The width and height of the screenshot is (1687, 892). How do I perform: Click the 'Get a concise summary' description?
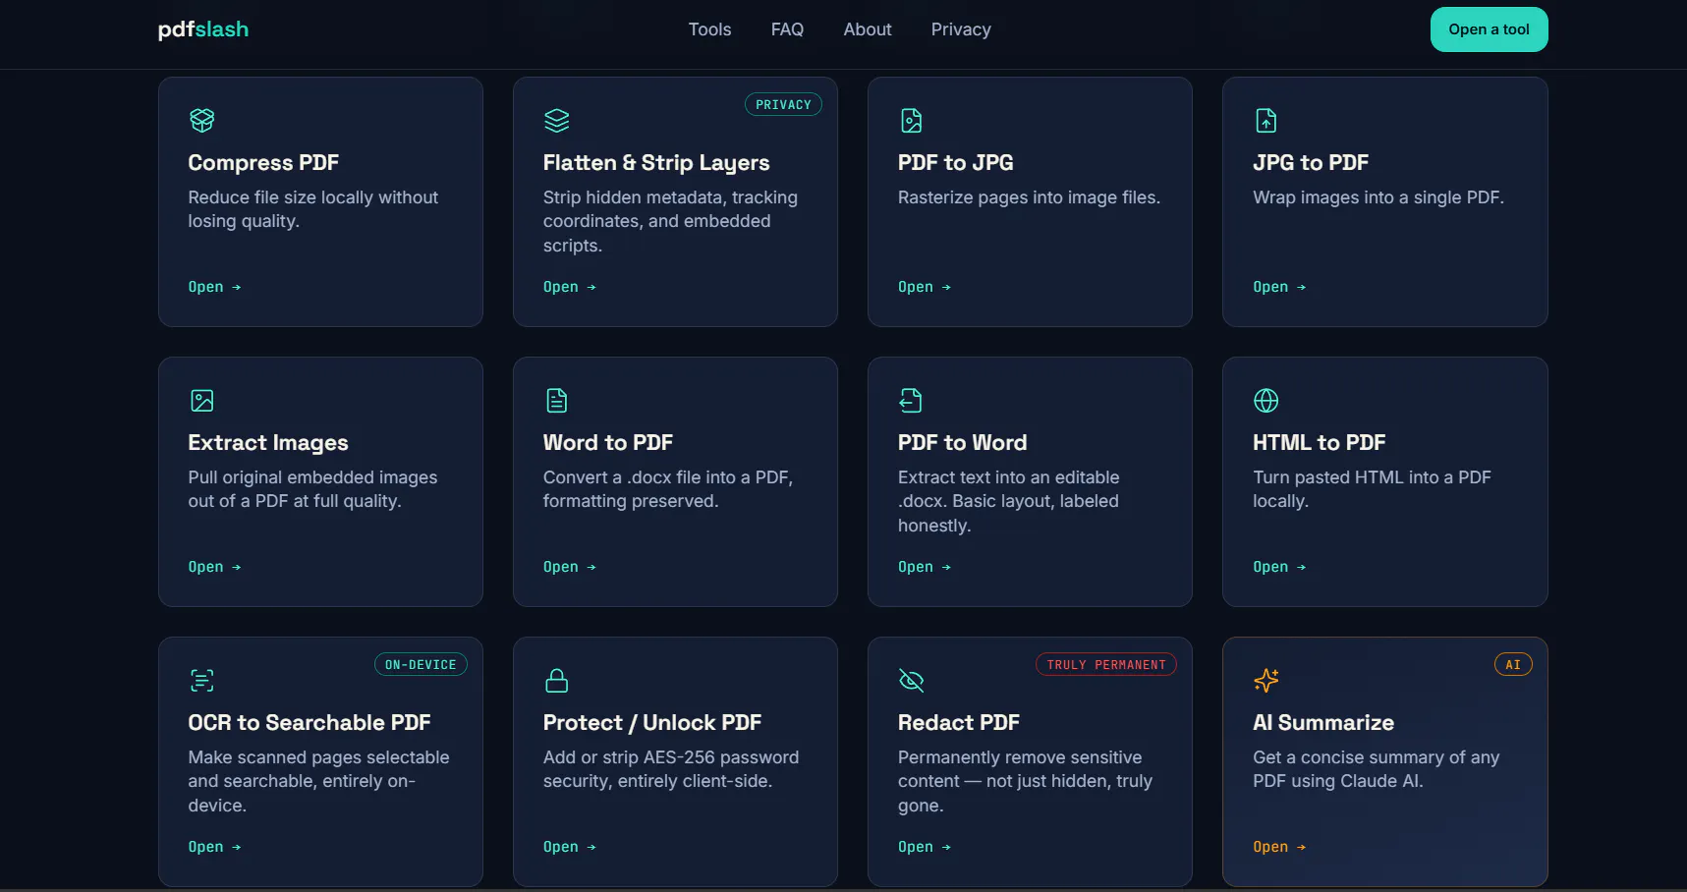(x=1376, y=769)
